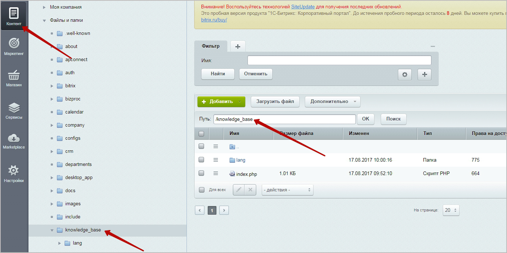507x253 pixels.
Task: Open the Дополнительно dropdown menu
Action: (x=332, y=102)
